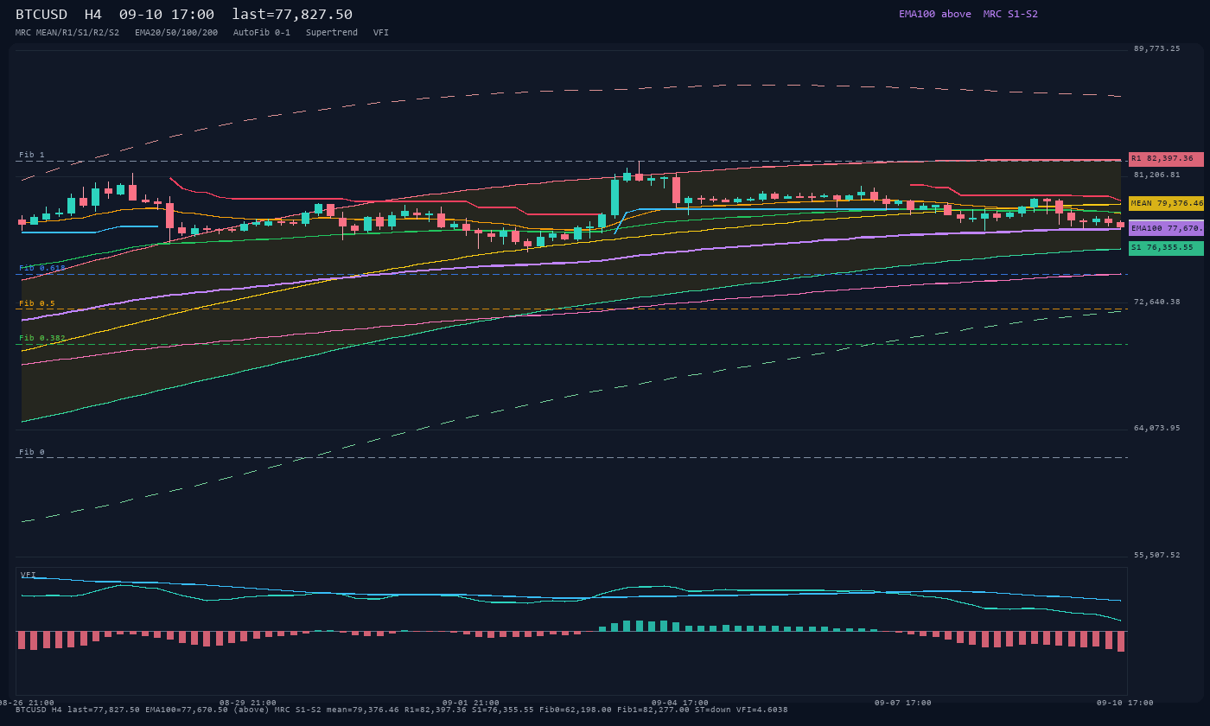Select the S1 76,355.55 price tag
1210x726 pixels.
click(1166, 248)
